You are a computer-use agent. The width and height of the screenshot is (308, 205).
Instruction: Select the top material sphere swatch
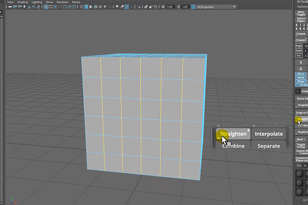(x=299, y=173)
